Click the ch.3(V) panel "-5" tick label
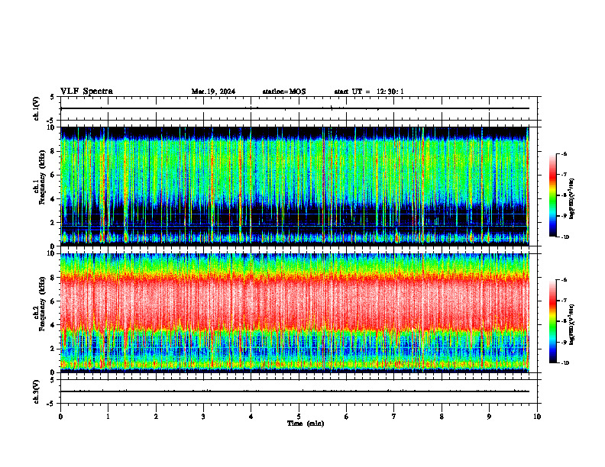Screen dimensions: 605x467 [51, 404]
